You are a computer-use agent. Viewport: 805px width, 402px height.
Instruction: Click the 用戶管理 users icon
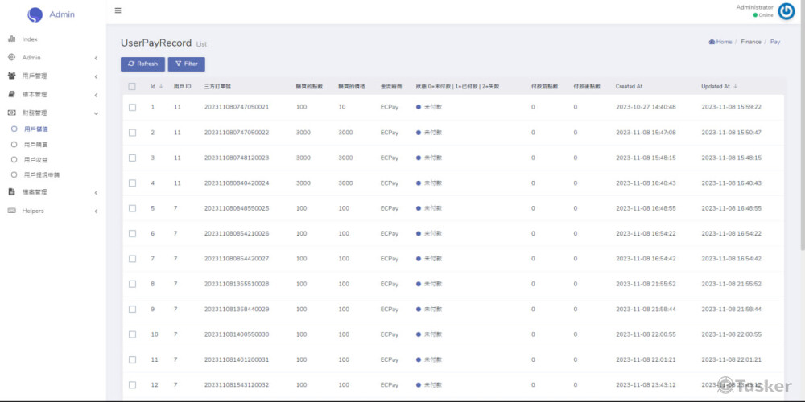[12, 76]
